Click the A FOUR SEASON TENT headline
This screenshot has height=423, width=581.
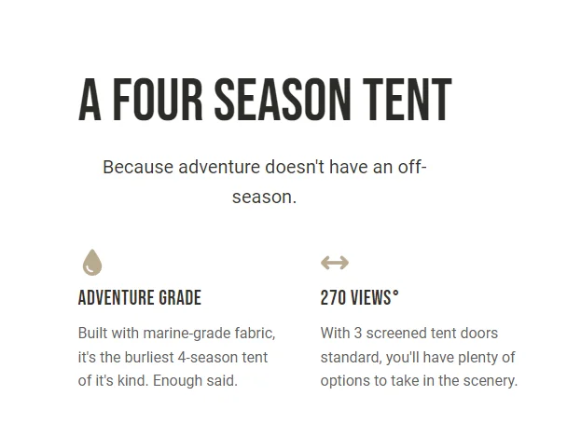pos(265,100)
